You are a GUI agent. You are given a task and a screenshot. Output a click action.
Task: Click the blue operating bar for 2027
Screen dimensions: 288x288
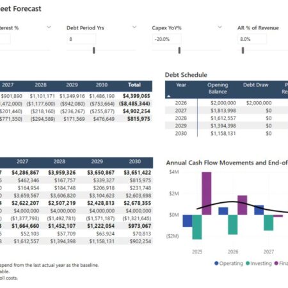click(259, 210)
